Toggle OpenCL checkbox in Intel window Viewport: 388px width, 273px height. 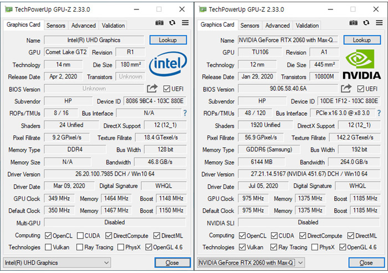pos(48,236)
